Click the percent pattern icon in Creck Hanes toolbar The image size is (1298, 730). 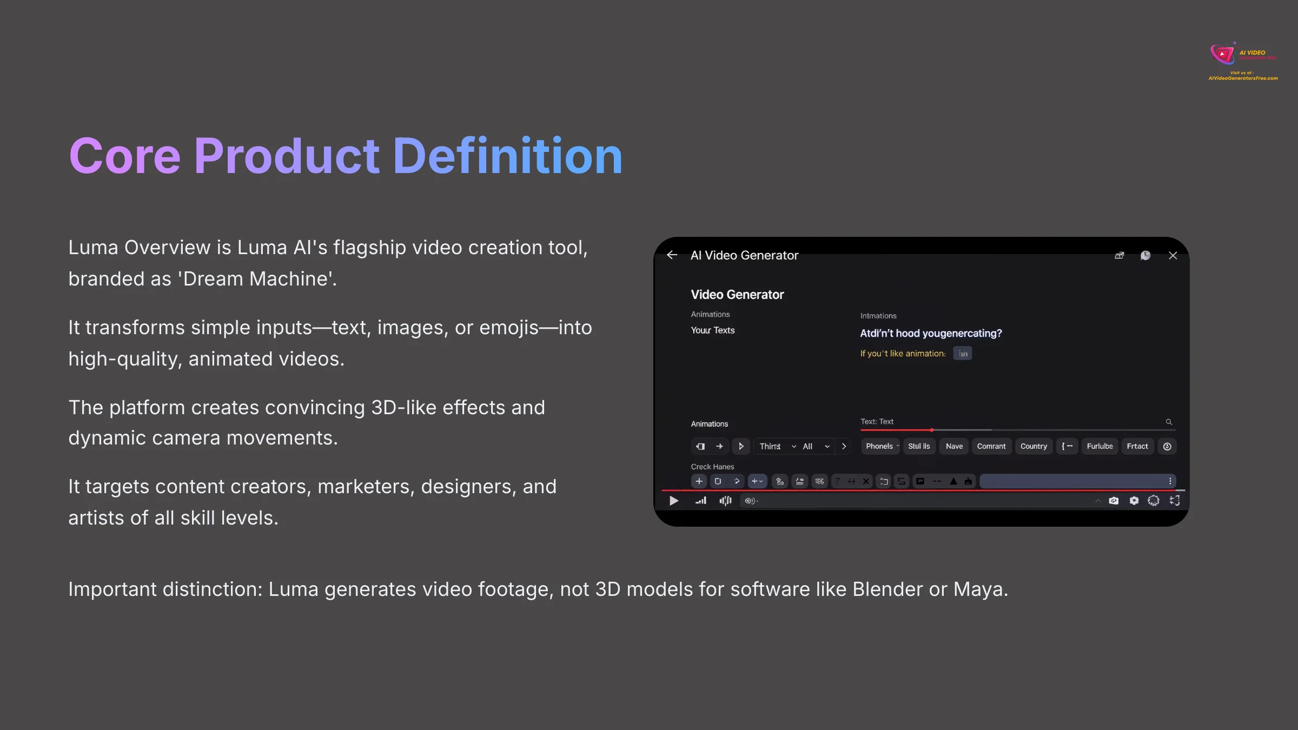(x=819, y=481)
